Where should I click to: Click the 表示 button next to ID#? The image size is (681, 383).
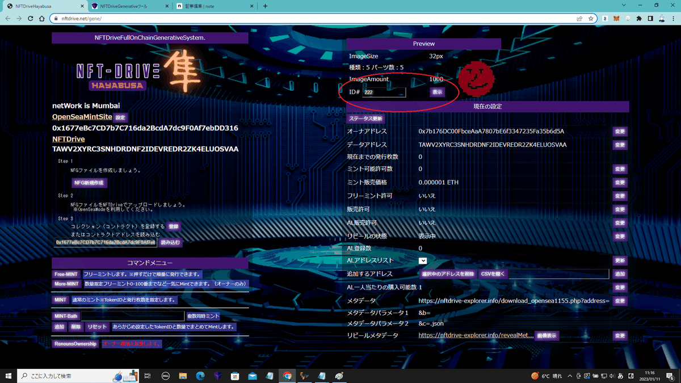[x=437, y=92]
